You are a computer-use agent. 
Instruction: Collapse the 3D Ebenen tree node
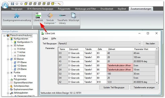[x=8, y=59]
